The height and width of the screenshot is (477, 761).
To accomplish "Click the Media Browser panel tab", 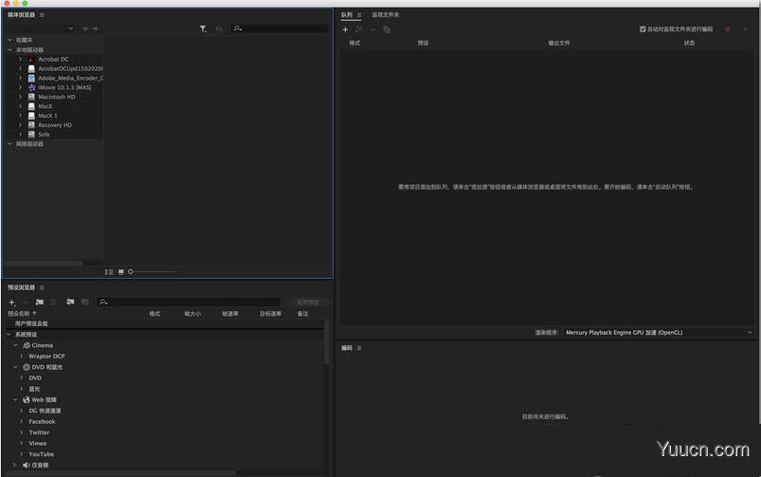I will point(22,15).
